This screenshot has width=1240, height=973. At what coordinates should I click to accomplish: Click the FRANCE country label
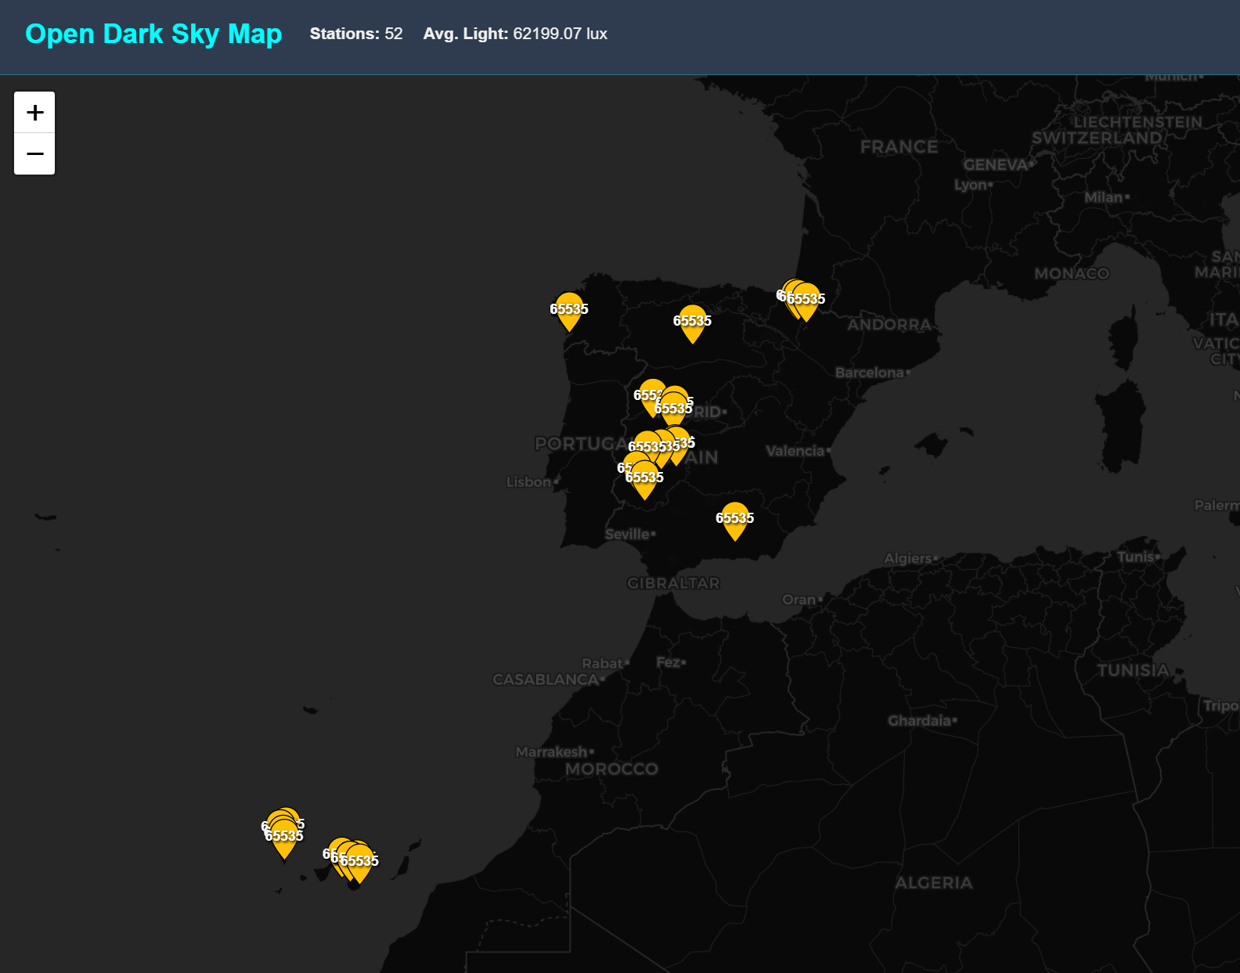coord(899,147)
